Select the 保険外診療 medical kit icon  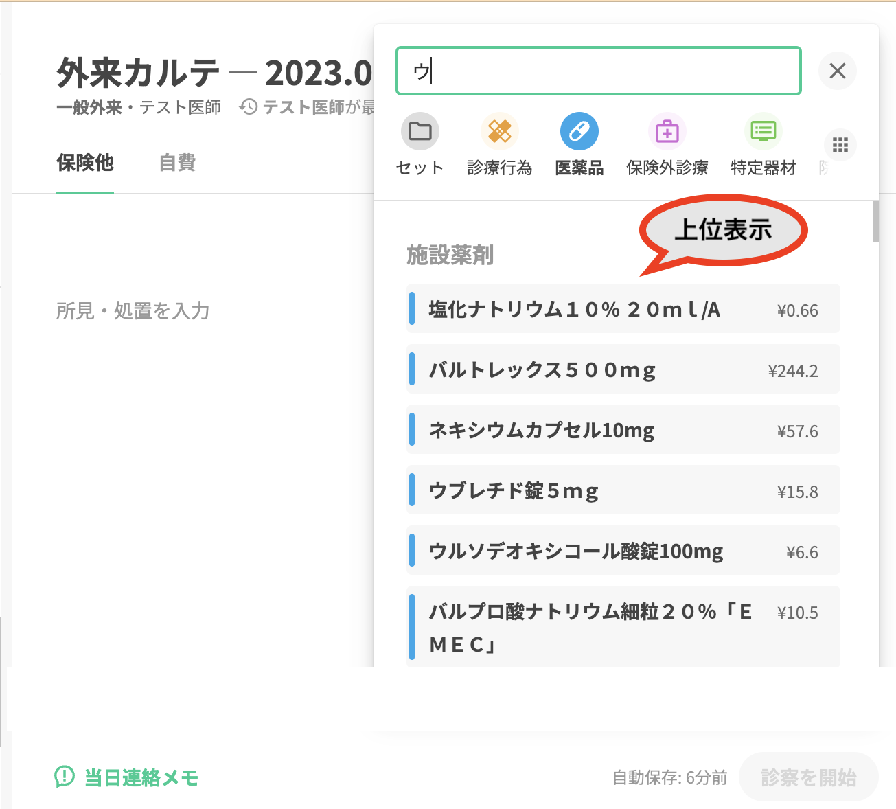click(x=667, y=131)
